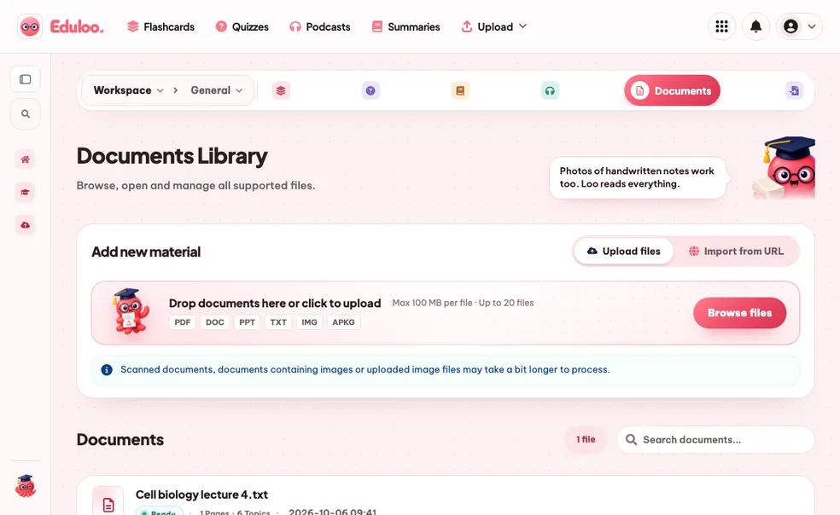
Task: Select the flashcards stack icon in workspace bar
Action: coord(281,90)
